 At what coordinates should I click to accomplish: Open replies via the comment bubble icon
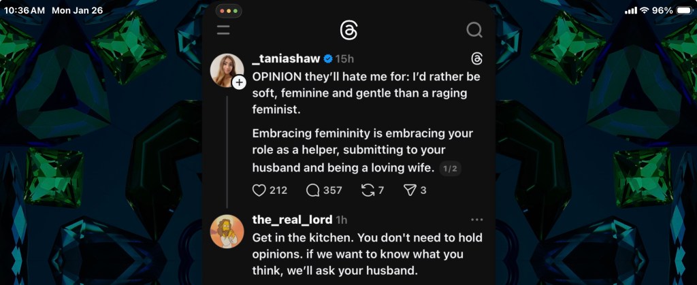[x=313, y=190]
